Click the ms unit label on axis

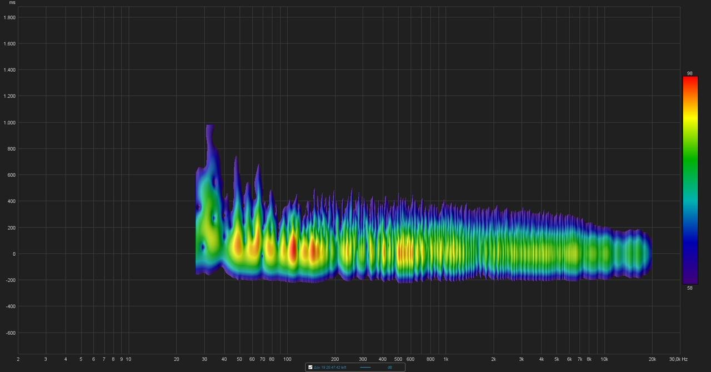pos(12,3)
